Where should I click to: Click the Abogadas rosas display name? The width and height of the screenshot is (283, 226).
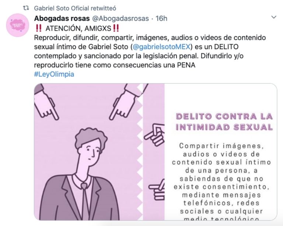(62, 18)
